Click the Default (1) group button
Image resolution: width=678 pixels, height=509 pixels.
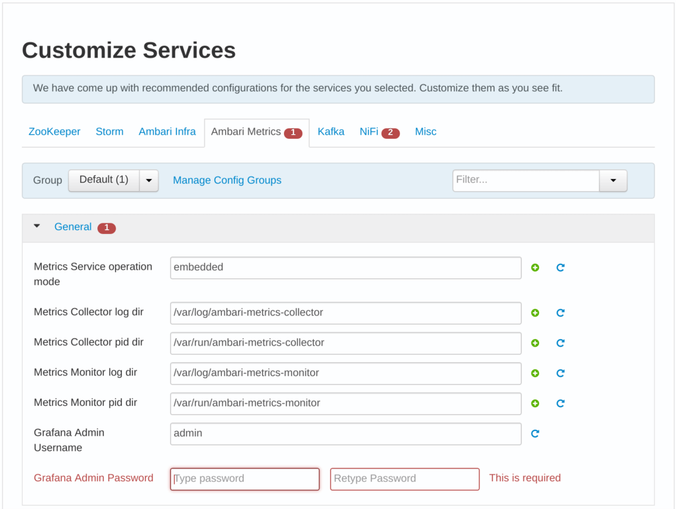tap(104, 180)
